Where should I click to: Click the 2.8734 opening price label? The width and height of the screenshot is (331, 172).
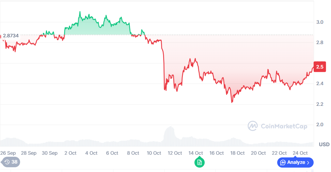pyautogui.click(x=11, y=36)
